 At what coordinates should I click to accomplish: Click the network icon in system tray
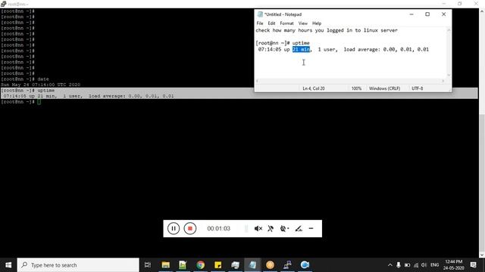(x=416, y=265)
